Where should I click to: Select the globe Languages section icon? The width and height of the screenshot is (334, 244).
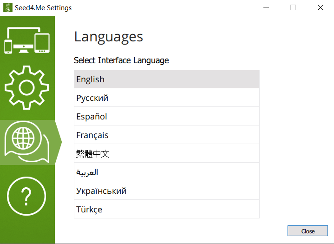point(27,142)
